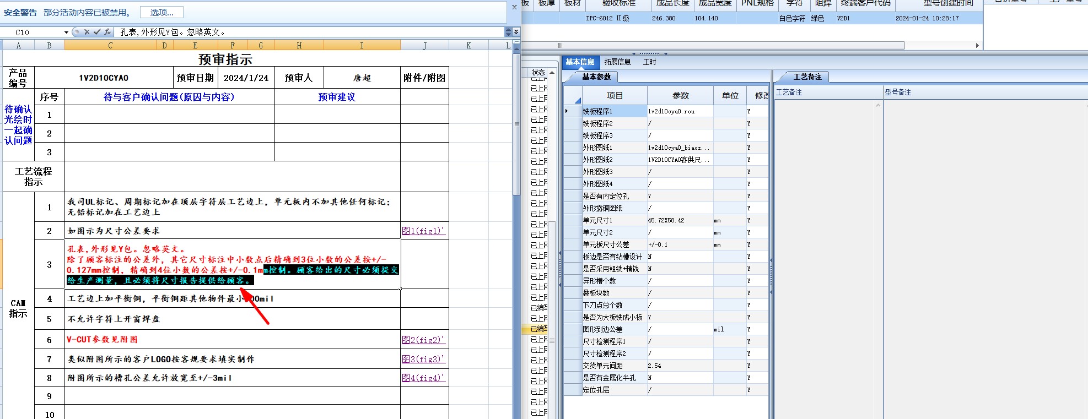1088x419 pixels.
Task: Select the 异形槽个数 row label
Action: pos(615,281)
